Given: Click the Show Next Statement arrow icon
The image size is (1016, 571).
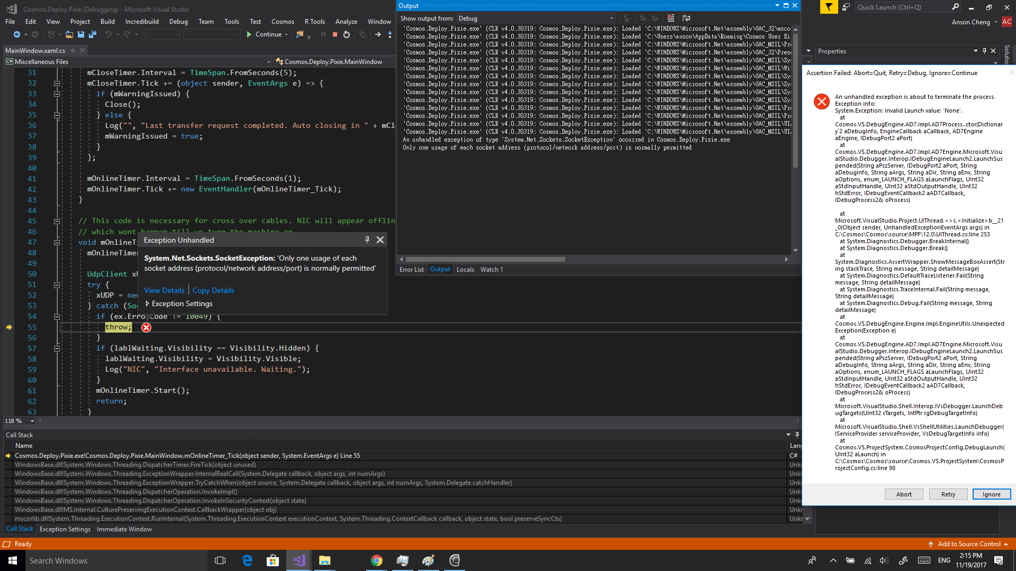Looking at the screenshot, I should pyautogui.click(x=378, y=34).
